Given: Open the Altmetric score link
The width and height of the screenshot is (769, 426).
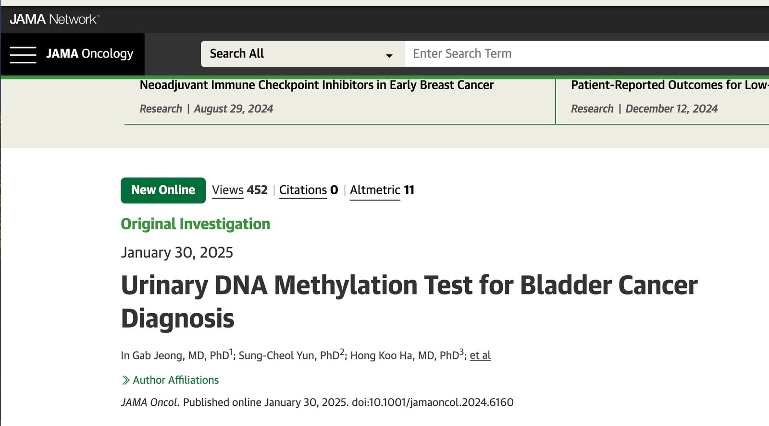Looking at the screenshot, I should click(382, 190).
